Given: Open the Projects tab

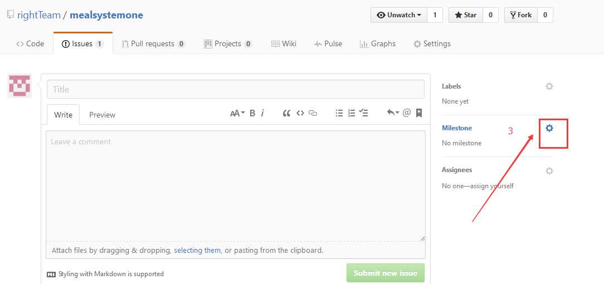Looking at the screenshot, I should [228, 44].
